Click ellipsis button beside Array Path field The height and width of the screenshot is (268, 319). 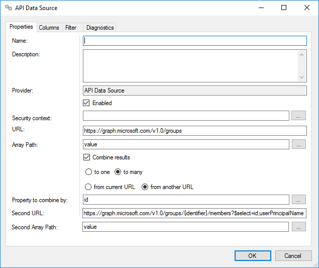pos(298,144)
